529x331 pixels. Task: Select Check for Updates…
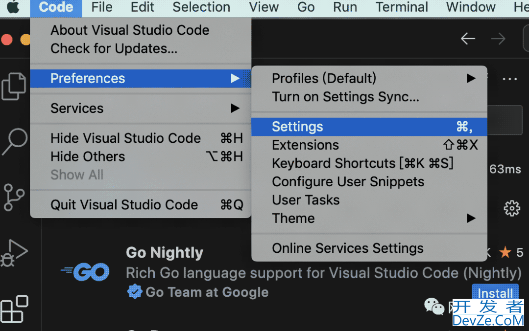tap(141, 49)
